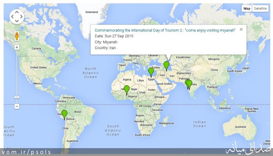Click the pan up arrow on navigation control
Viewport: 273px width, 156px height.
17,12
